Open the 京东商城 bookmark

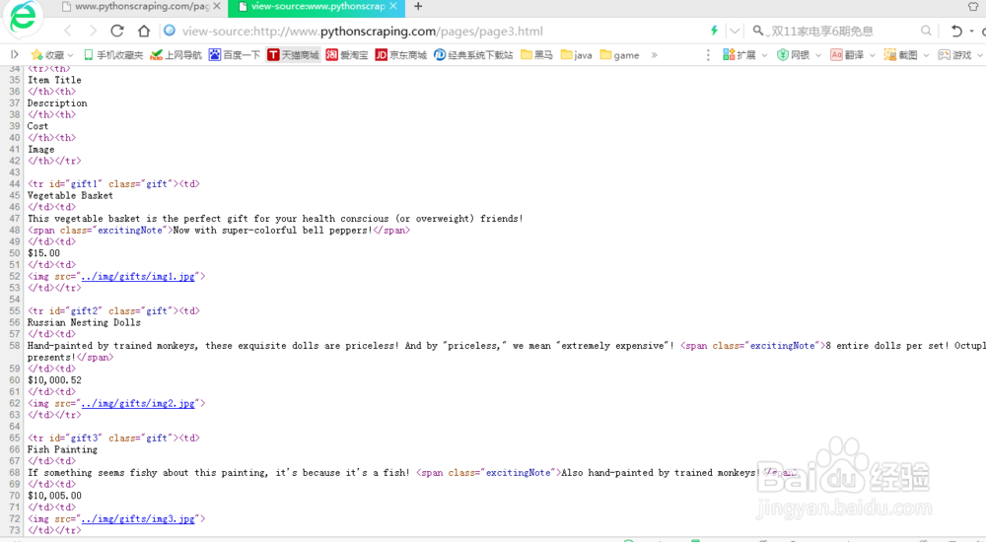pyautogui.click(x=401, y=55)
